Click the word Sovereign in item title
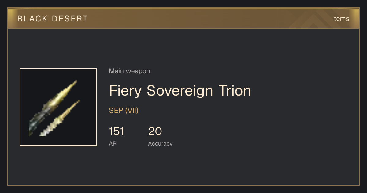Image resolution: width=367 pixels, height=193 pixels. (180, 91)
